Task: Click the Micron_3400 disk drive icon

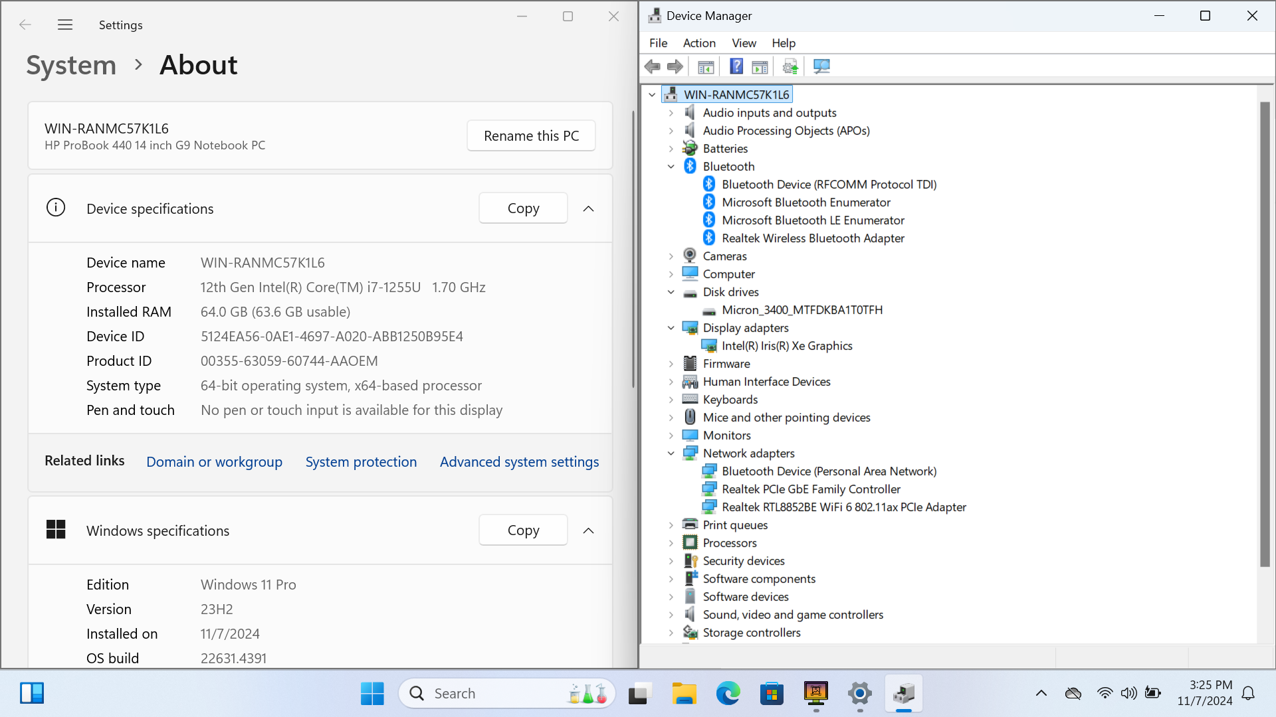Action: 709,310
